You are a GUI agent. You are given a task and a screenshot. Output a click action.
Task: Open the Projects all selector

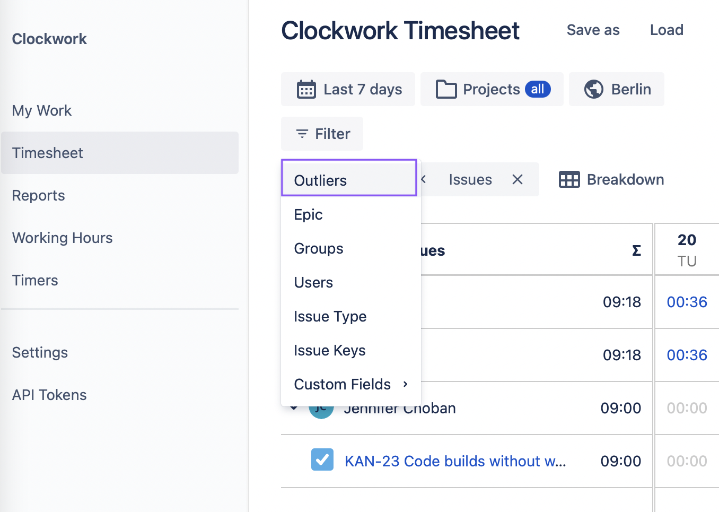(492, 89)
